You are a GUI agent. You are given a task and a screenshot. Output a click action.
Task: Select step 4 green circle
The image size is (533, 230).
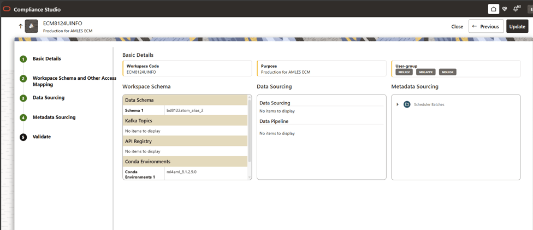[23, 117]
